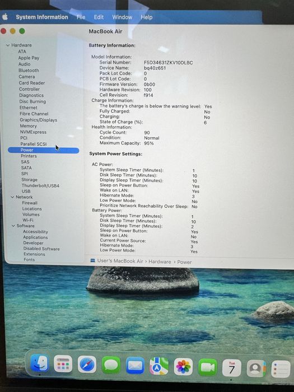The image size is (294, 392).
Task: Collapse the Software section
Action: 13,226
